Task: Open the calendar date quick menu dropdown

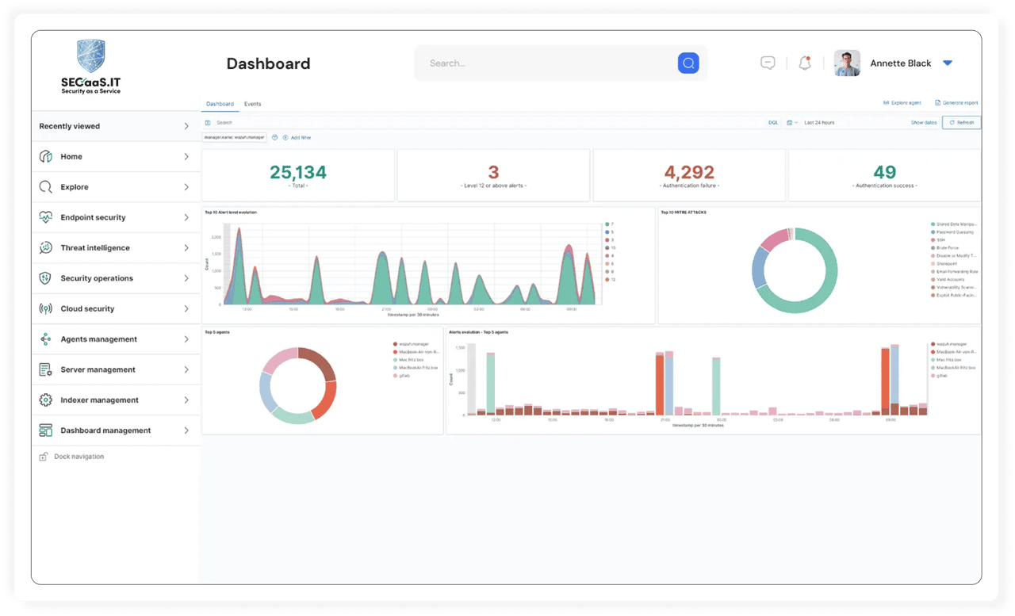Action: click(x=792, y=123)
